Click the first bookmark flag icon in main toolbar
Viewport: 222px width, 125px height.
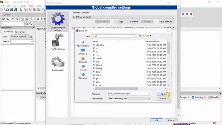click(183, 14)
